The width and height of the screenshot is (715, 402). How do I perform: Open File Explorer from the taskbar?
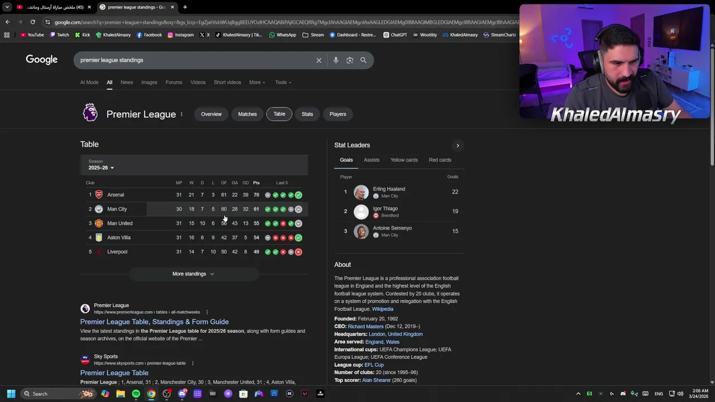pyautogui.click(x=121, y=394)
